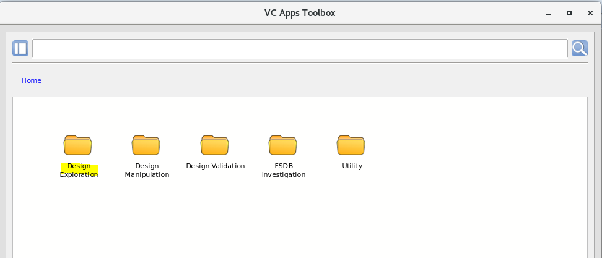Open the Design Manipulation folder icon
Screen dimensions: 602x258
click(146, 145)
